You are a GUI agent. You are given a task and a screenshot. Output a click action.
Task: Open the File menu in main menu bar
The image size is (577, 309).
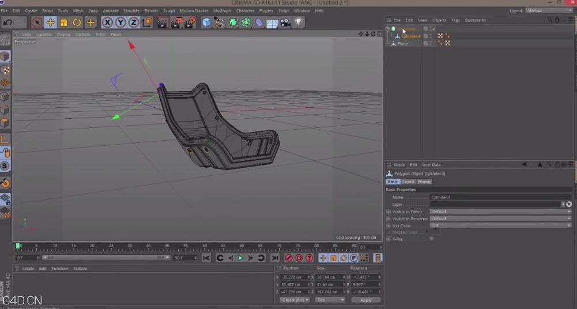(x=4, y=11)
